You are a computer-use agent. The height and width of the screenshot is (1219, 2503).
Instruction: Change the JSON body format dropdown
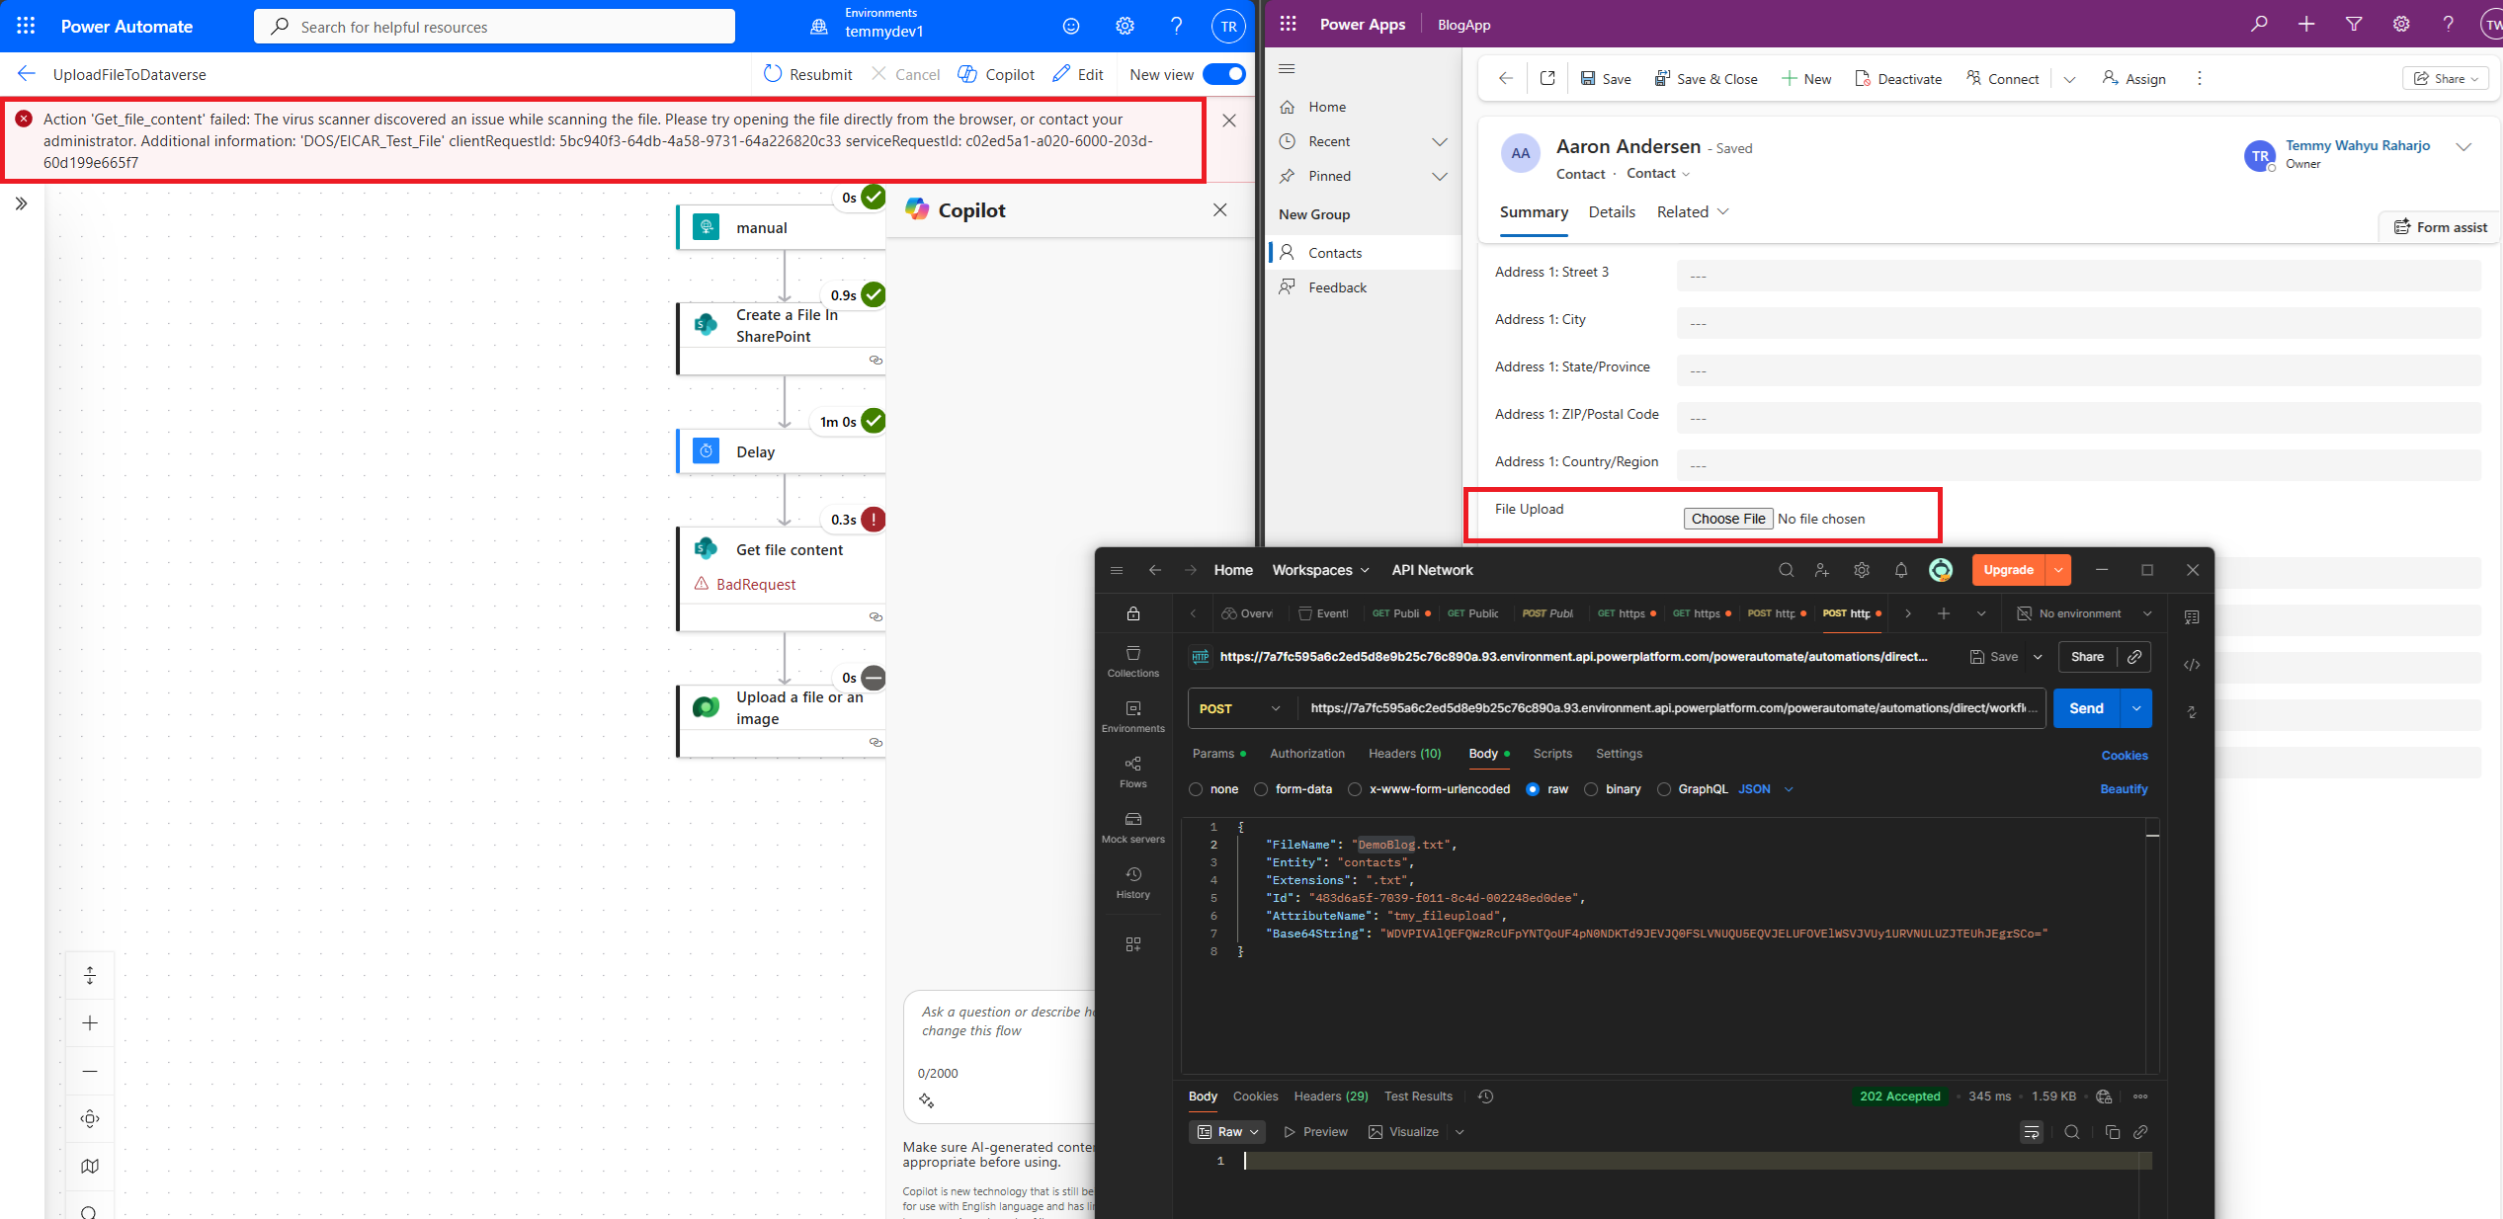tap(1766, 789)
